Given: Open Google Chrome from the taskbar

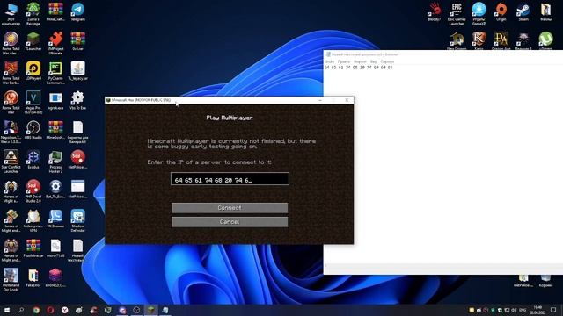Looking at the screenshot, I should click(x=36, y=310).
